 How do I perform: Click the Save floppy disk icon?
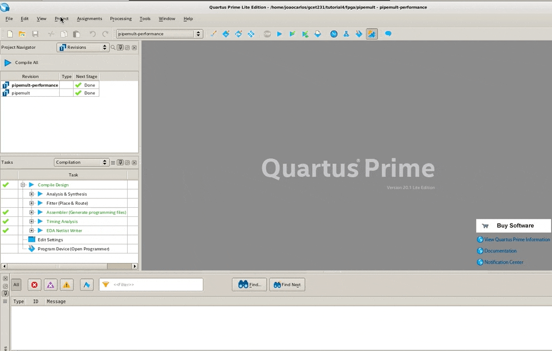point(35,34)
